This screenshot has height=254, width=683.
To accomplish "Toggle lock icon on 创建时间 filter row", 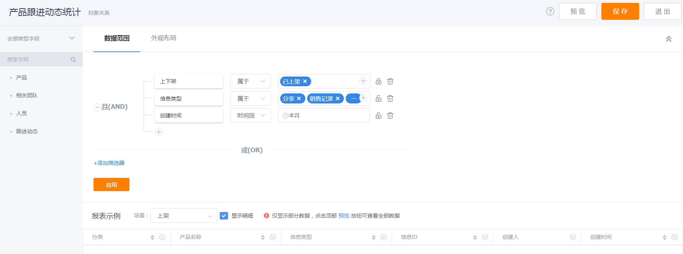I will click(378, 116).
